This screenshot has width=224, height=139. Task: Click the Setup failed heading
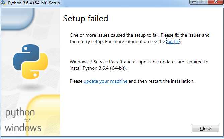click(x=86, y=18)
